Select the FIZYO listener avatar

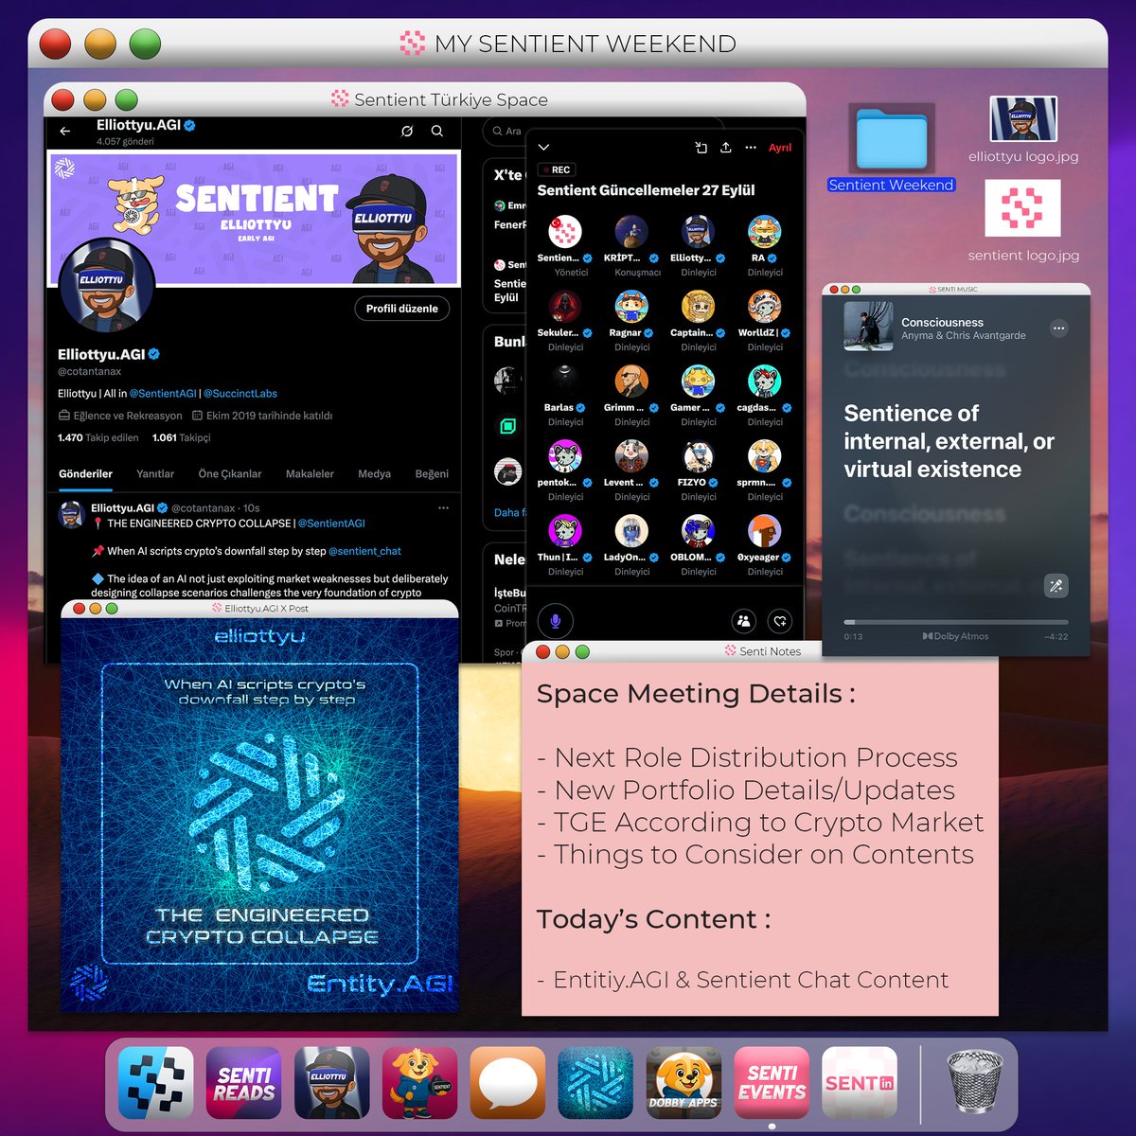tap(698, 455)
